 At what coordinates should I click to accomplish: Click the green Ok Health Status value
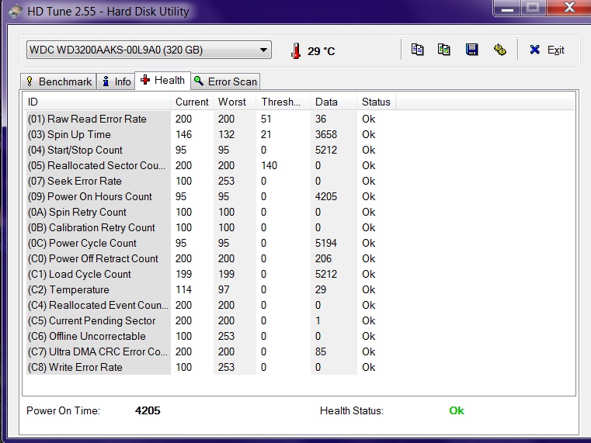[x=457, y=410]
